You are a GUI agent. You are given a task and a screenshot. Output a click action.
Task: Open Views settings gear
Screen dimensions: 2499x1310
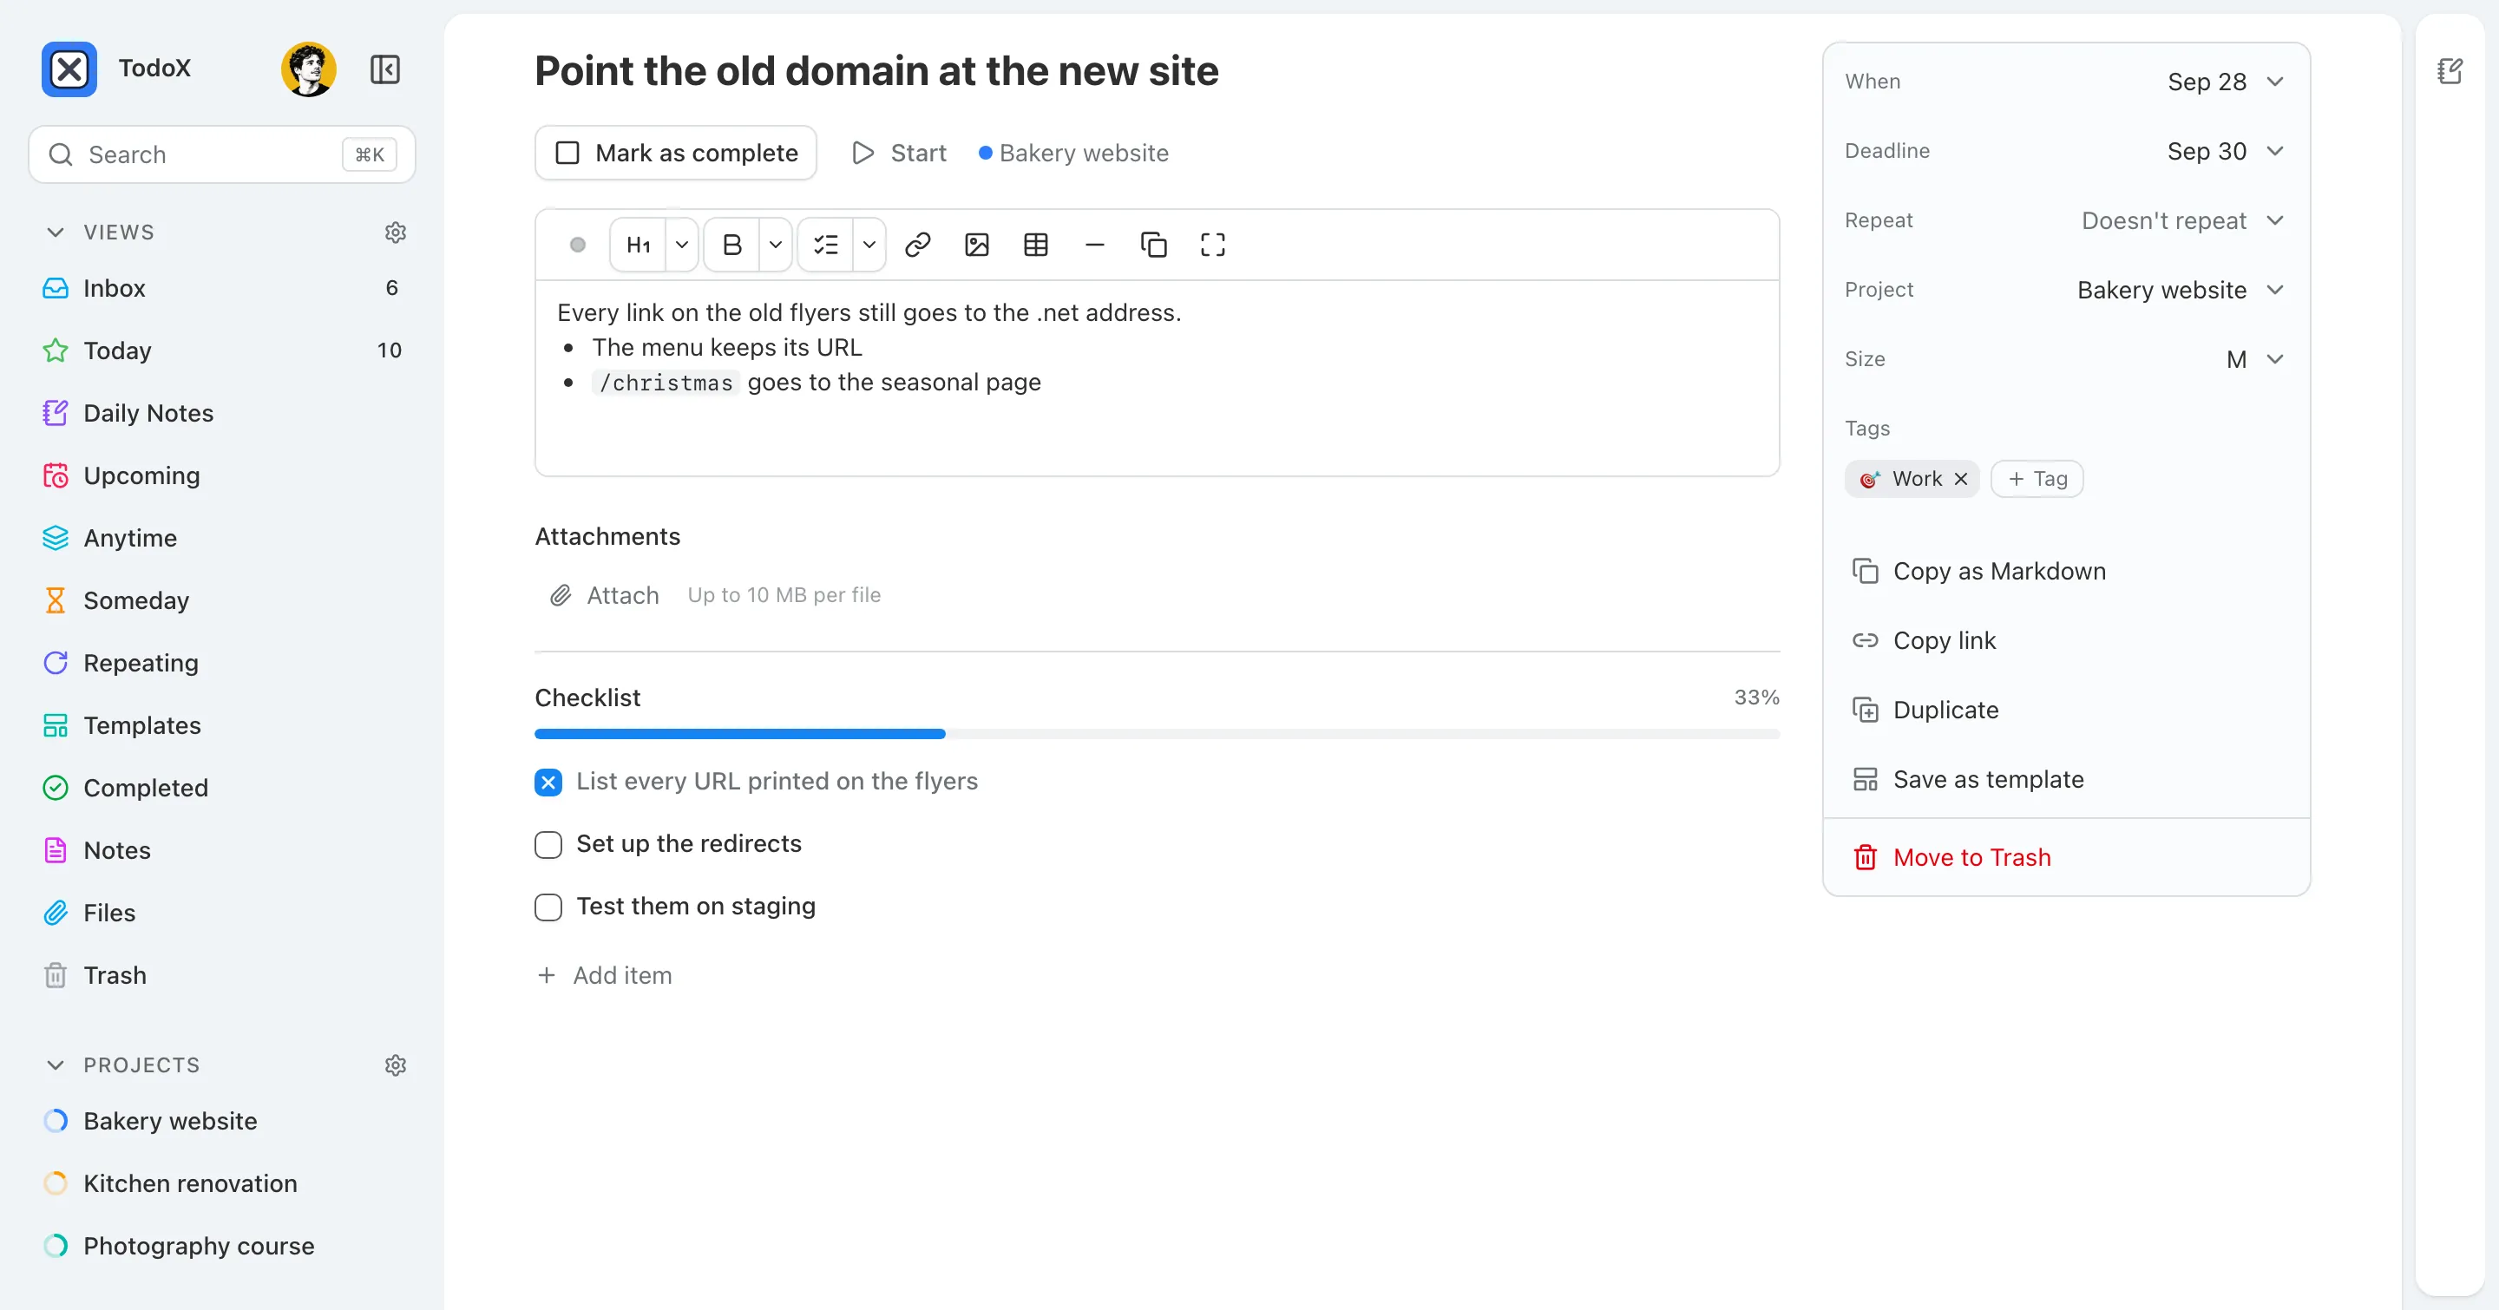tap(395, 232)
